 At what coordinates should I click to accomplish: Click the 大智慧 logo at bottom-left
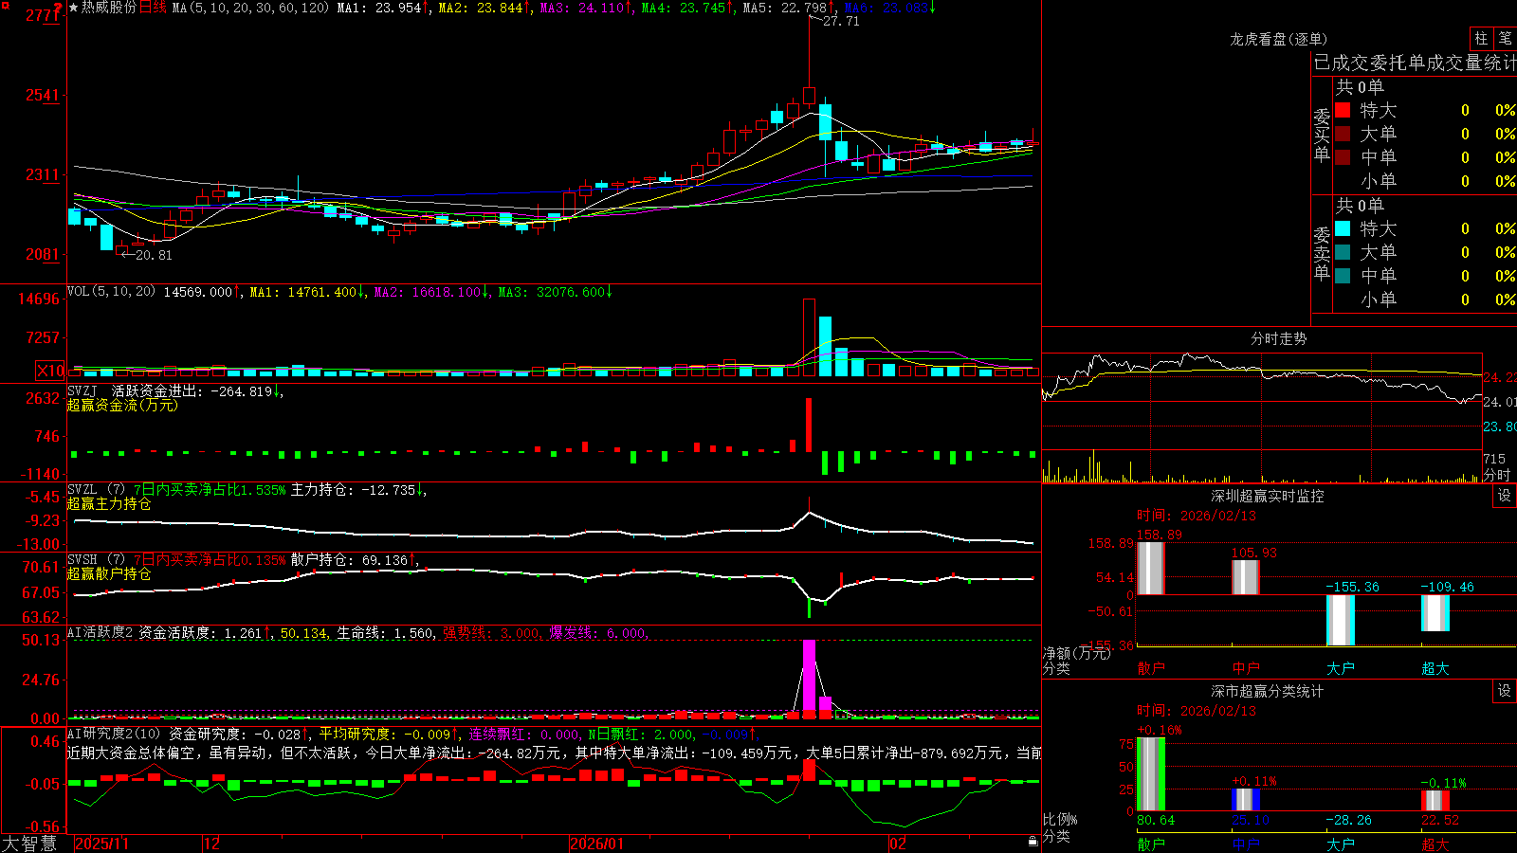click(29, 843)
